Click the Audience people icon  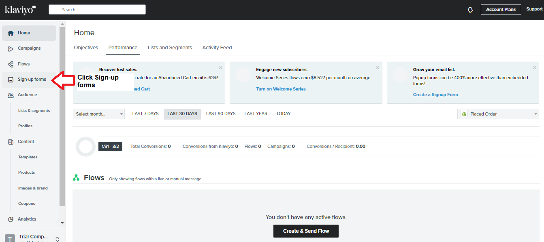[11, 95]
